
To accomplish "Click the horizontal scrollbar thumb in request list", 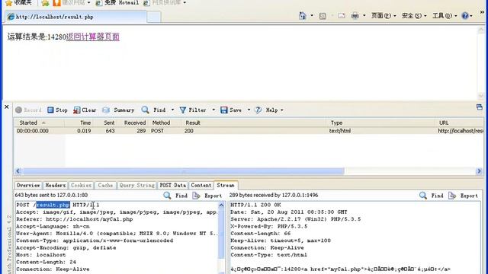I will (x=183, y=171).
